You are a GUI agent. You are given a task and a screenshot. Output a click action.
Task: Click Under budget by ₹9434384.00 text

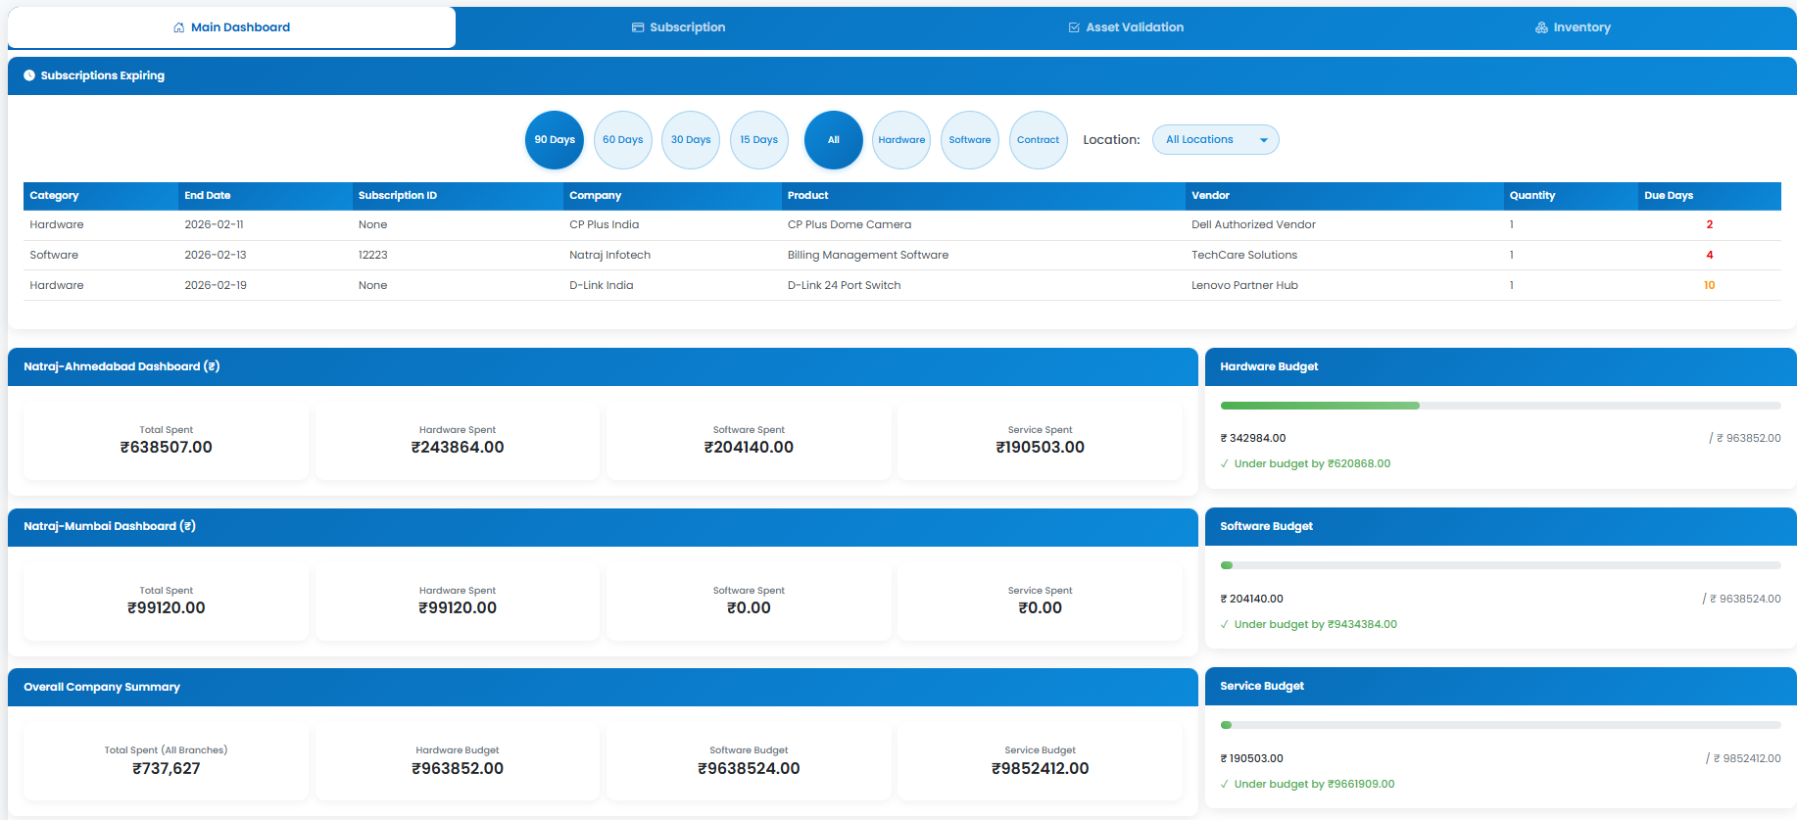click(1315, 625)
